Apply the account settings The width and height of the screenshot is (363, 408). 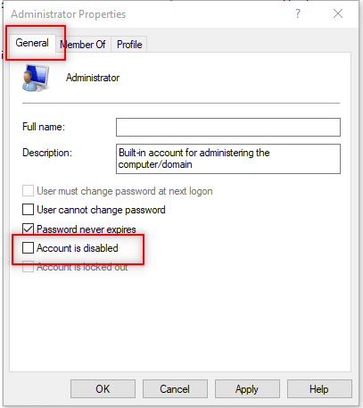click(x=247, y=388)
